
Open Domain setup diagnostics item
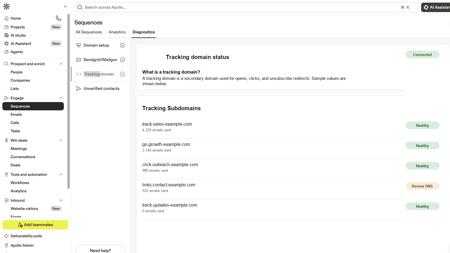click(100, 45)
